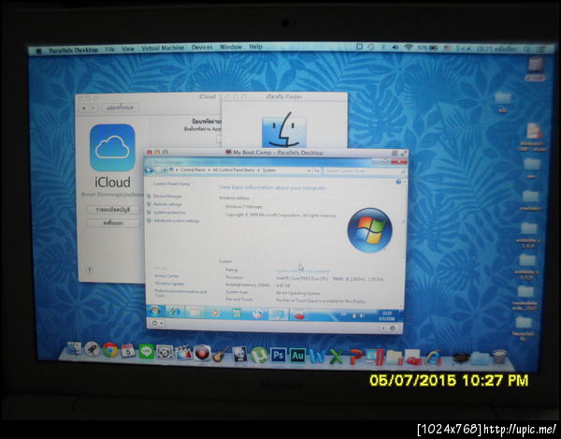Image resolution: width=561 pixels, height=439 pixels.
Task: Open Microsoft Excel from the Dock
Action: click(337, 357)
